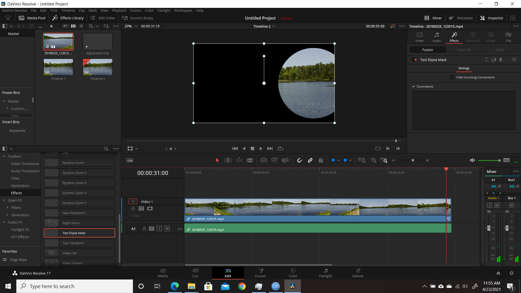
Task: Toggle timeline snapping magnet icon
Action: tap(300, 160)
